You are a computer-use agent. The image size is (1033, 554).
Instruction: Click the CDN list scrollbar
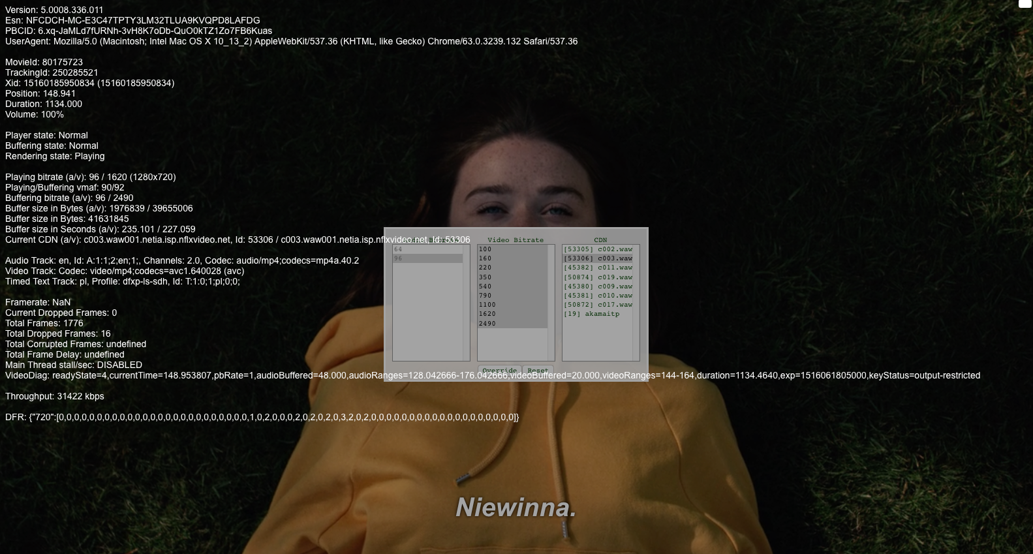(636, 303)
